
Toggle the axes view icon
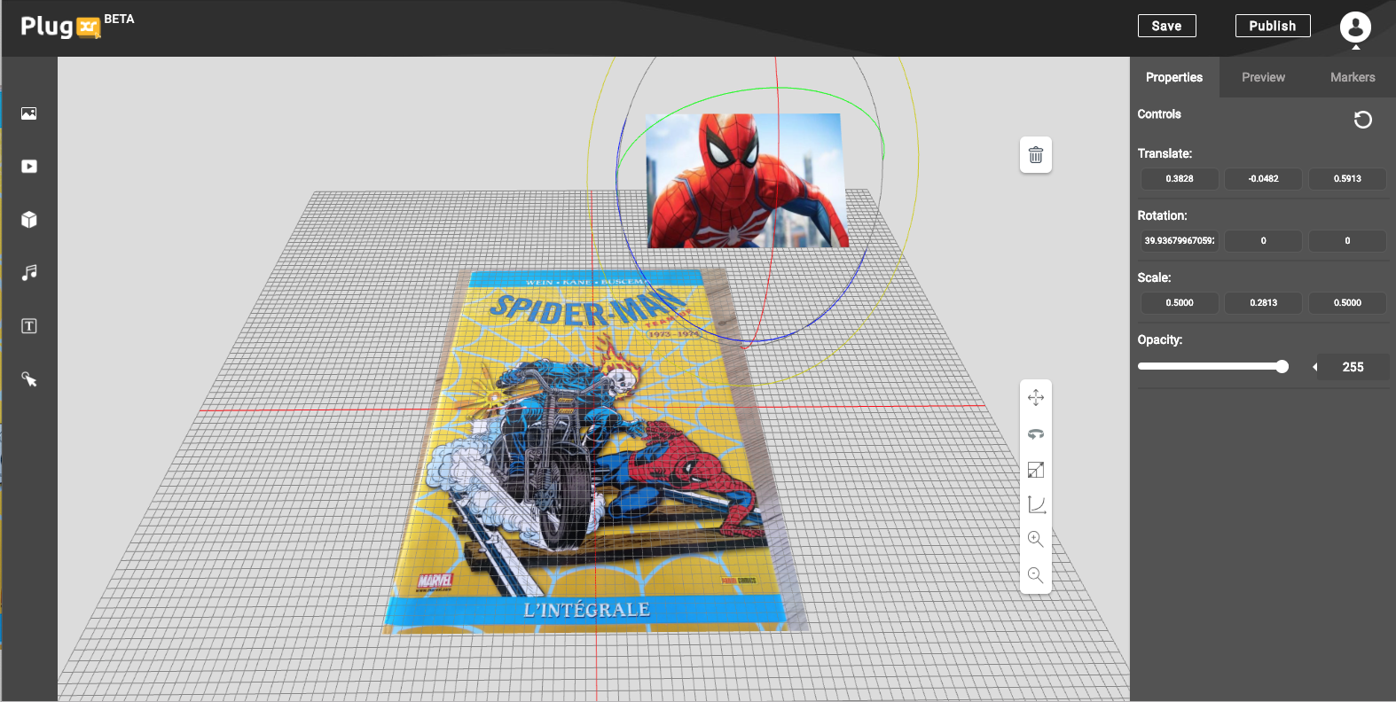point(1036,504)
